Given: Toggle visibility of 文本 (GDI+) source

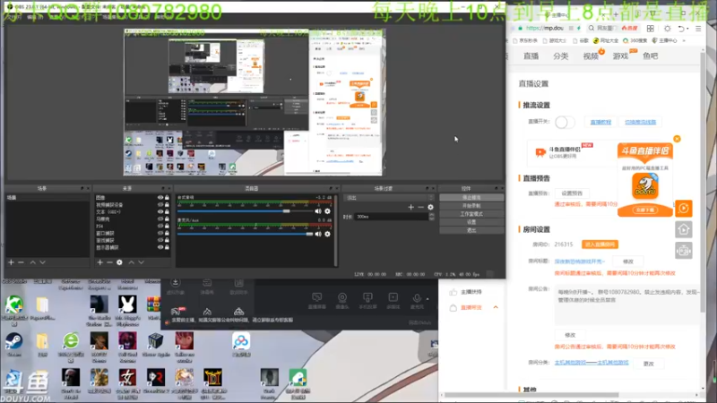Looking at the screenshot, I should tap(160, 211).
